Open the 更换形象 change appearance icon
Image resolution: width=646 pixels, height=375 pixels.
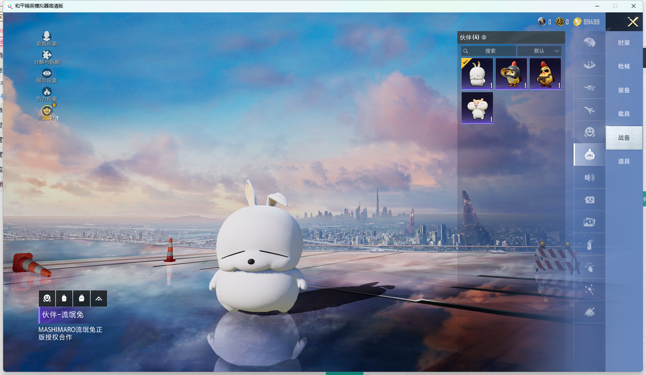click(x=47, y=37)
